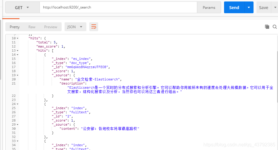Open the JSON format dropdown
This screenshot has height=150, width=278.
pyautogui.click(x=75, y=27)
